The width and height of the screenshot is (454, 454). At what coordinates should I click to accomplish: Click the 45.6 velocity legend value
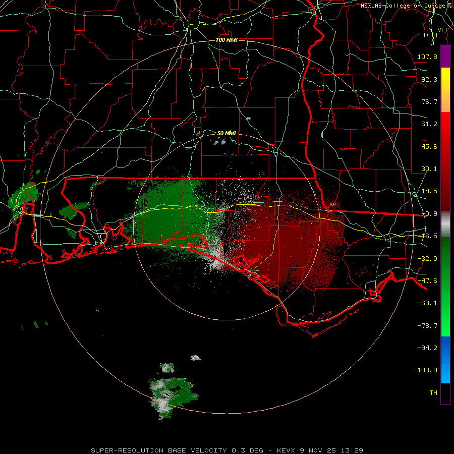click(x=429, y=146)
